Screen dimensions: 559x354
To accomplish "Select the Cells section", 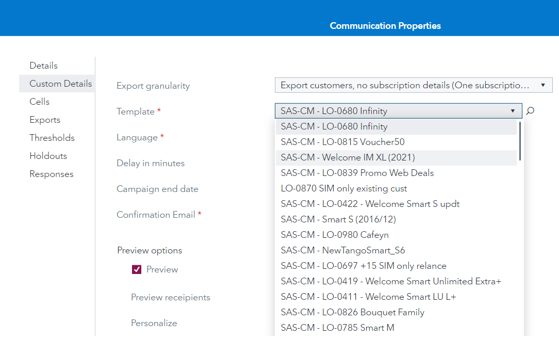I will 40,102.
